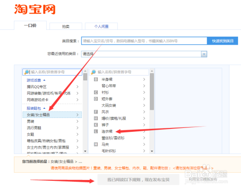This screenshot has height=190, width=241.
Task: Click the Taobao logo
Action: coord(35,9)
